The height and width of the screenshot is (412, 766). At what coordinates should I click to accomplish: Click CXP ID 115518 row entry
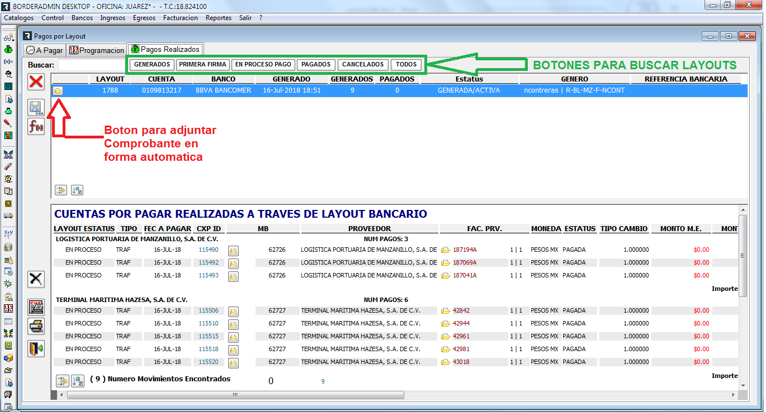pos(209,349)
